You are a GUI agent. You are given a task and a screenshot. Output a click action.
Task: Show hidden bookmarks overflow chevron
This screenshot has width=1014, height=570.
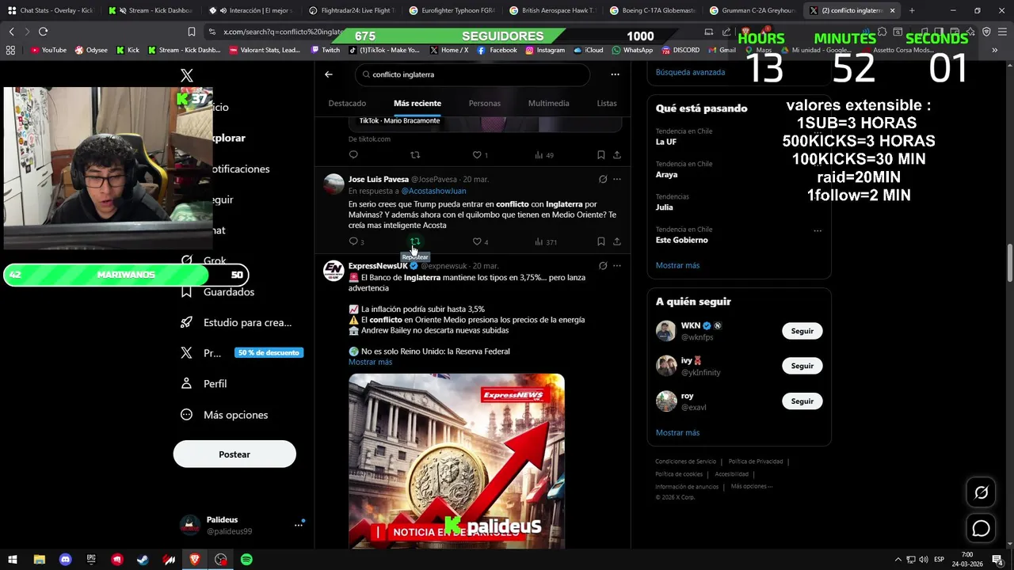click(x=994, y=50)
